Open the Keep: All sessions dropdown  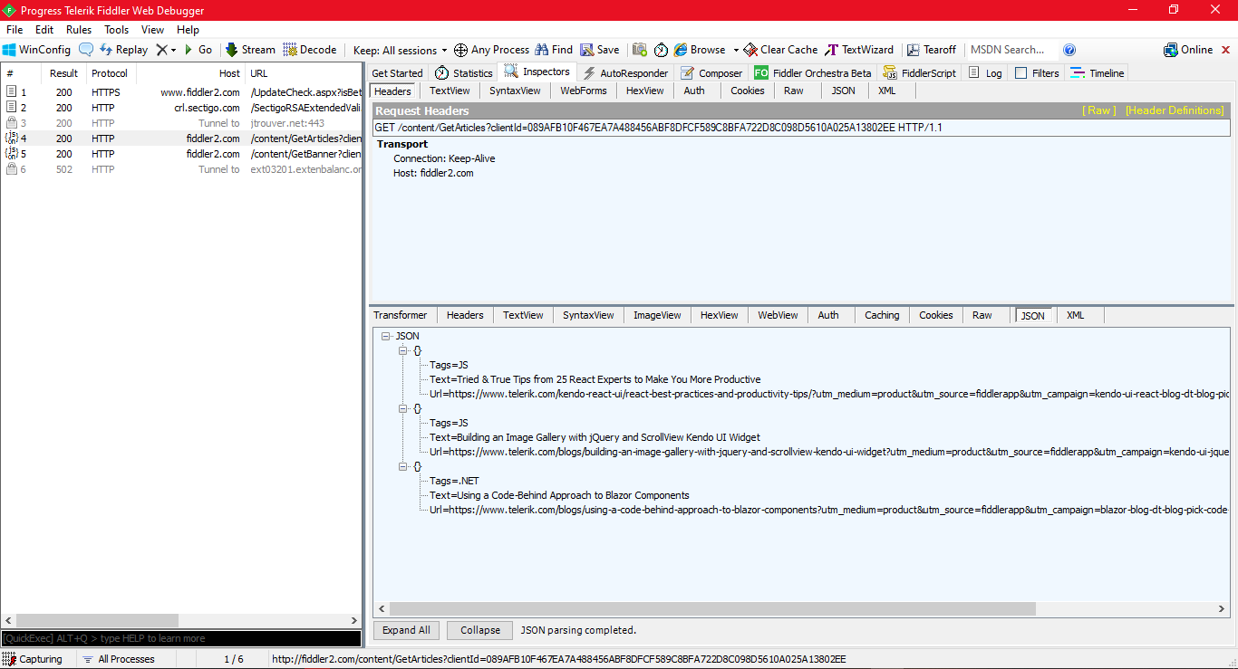pyautogui.click(x=400, y=50)
